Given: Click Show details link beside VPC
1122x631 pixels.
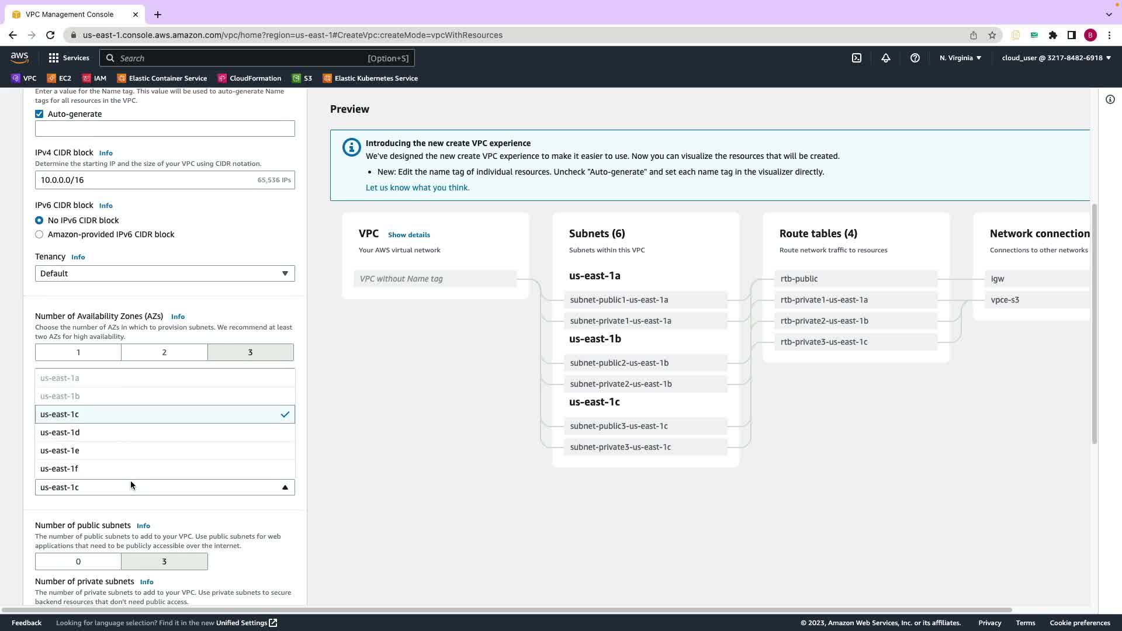Looking at the screenshot, I should coord(408,235).
